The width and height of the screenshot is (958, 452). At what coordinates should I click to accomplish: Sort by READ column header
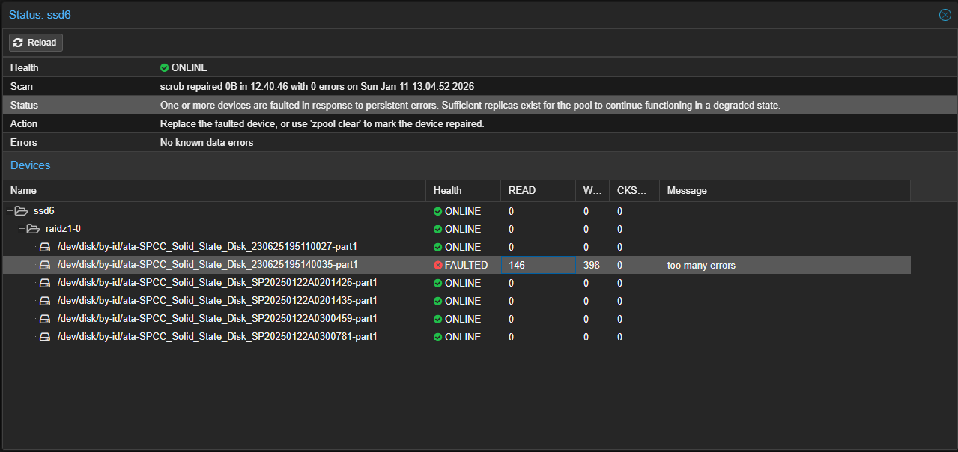point(537,190)
